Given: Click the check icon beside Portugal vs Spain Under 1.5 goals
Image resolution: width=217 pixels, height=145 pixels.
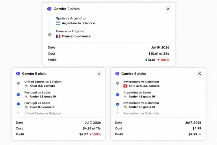Looking at the screenshot, I should [18, 95].
